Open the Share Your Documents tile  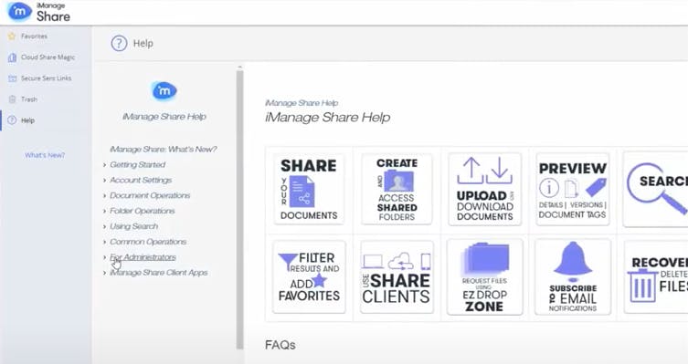pyautogui.click(x=309, y=189)
